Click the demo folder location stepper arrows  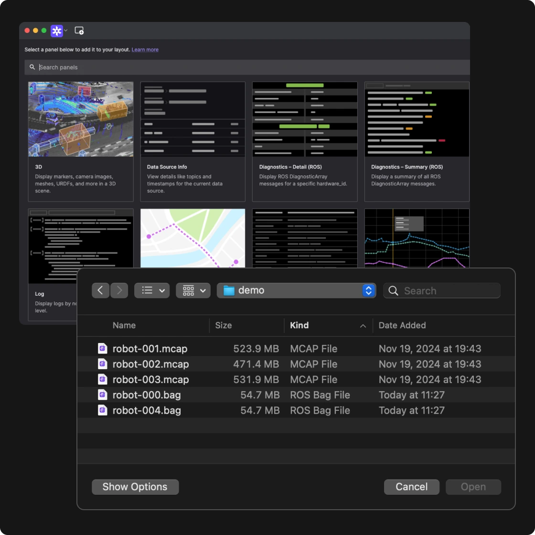(368, 290)
